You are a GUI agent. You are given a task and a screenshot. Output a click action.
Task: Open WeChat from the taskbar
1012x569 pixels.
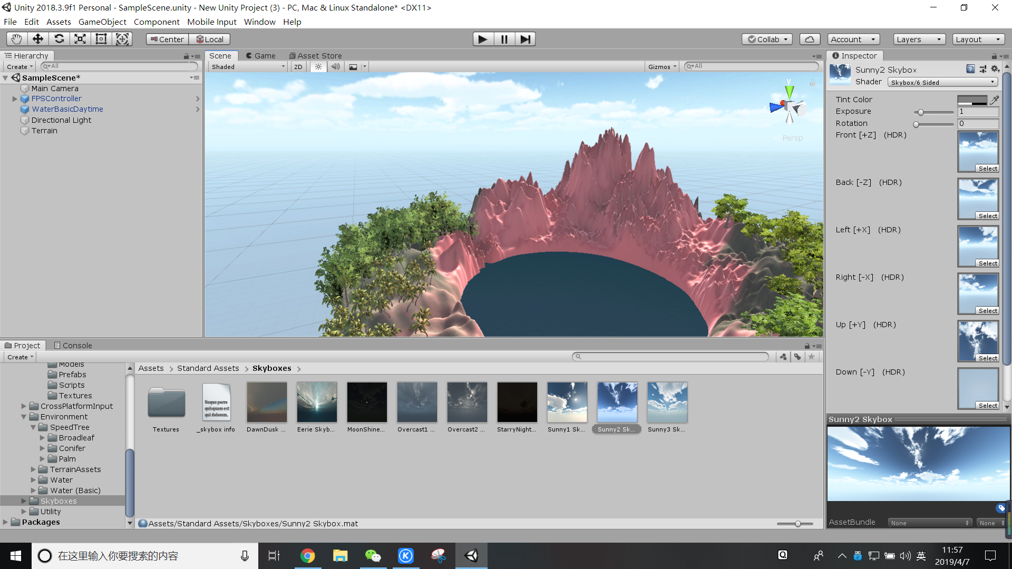coord(373,556)
